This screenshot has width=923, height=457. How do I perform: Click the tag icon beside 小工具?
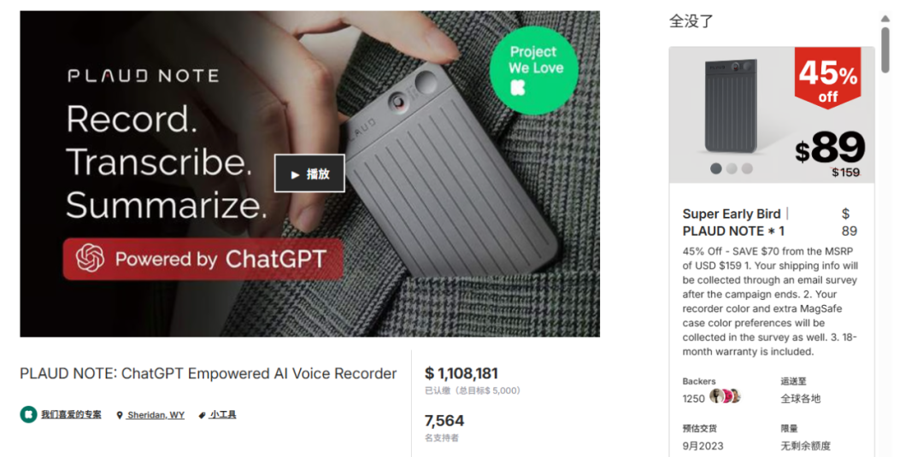tap(202, 415)
